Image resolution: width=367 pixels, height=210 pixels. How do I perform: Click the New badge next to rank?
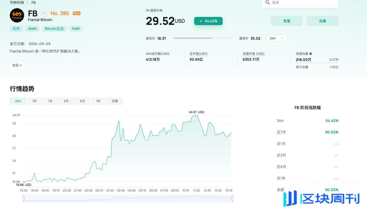tap(77, 13)
